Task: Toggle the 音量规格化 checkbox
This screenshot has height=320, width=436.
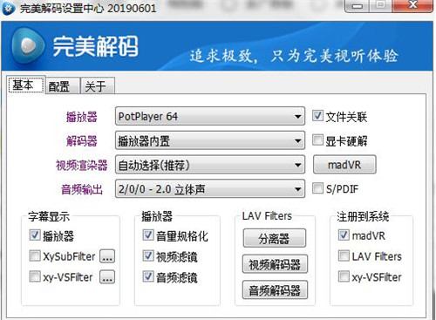Action: [x=148, y=235]
